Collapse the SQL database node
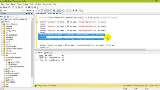 tap(2, 55)
